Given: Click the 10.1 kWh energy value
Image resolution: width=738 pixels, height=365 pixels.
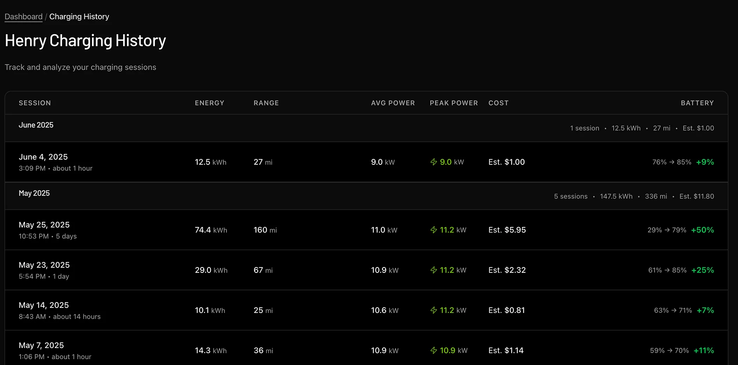Looking at the screenshot, I should pos(210,310).
